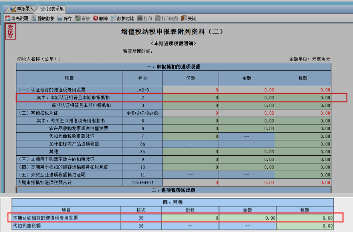Click 税额 field for row 8a 加计扣除
This screenshot has height=232, width=353.
pyautogui.click(x=303, y=144)
